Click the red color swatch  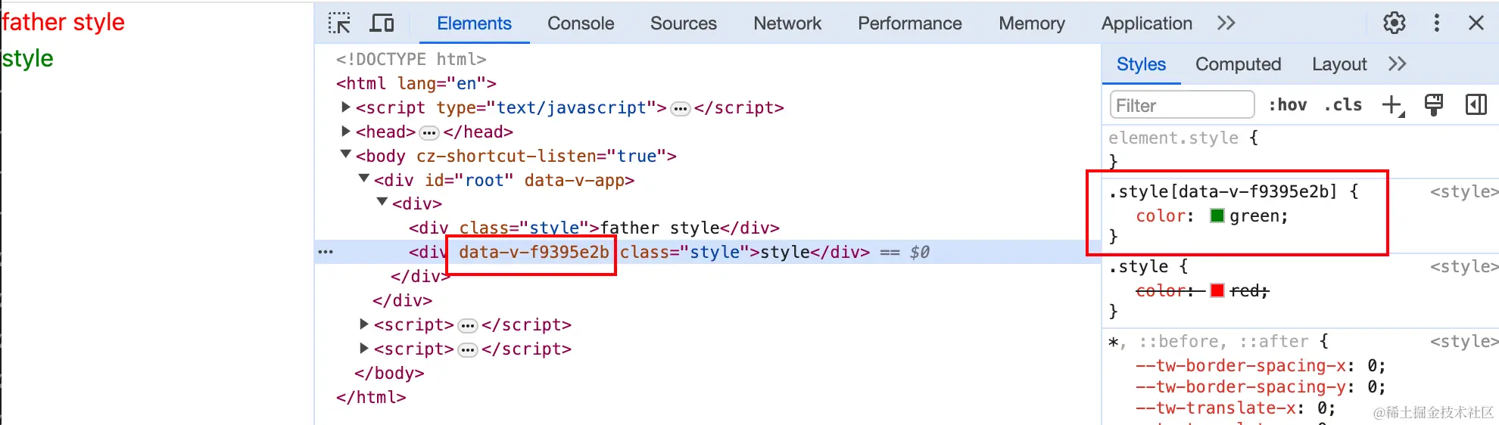click(1217, 290)
